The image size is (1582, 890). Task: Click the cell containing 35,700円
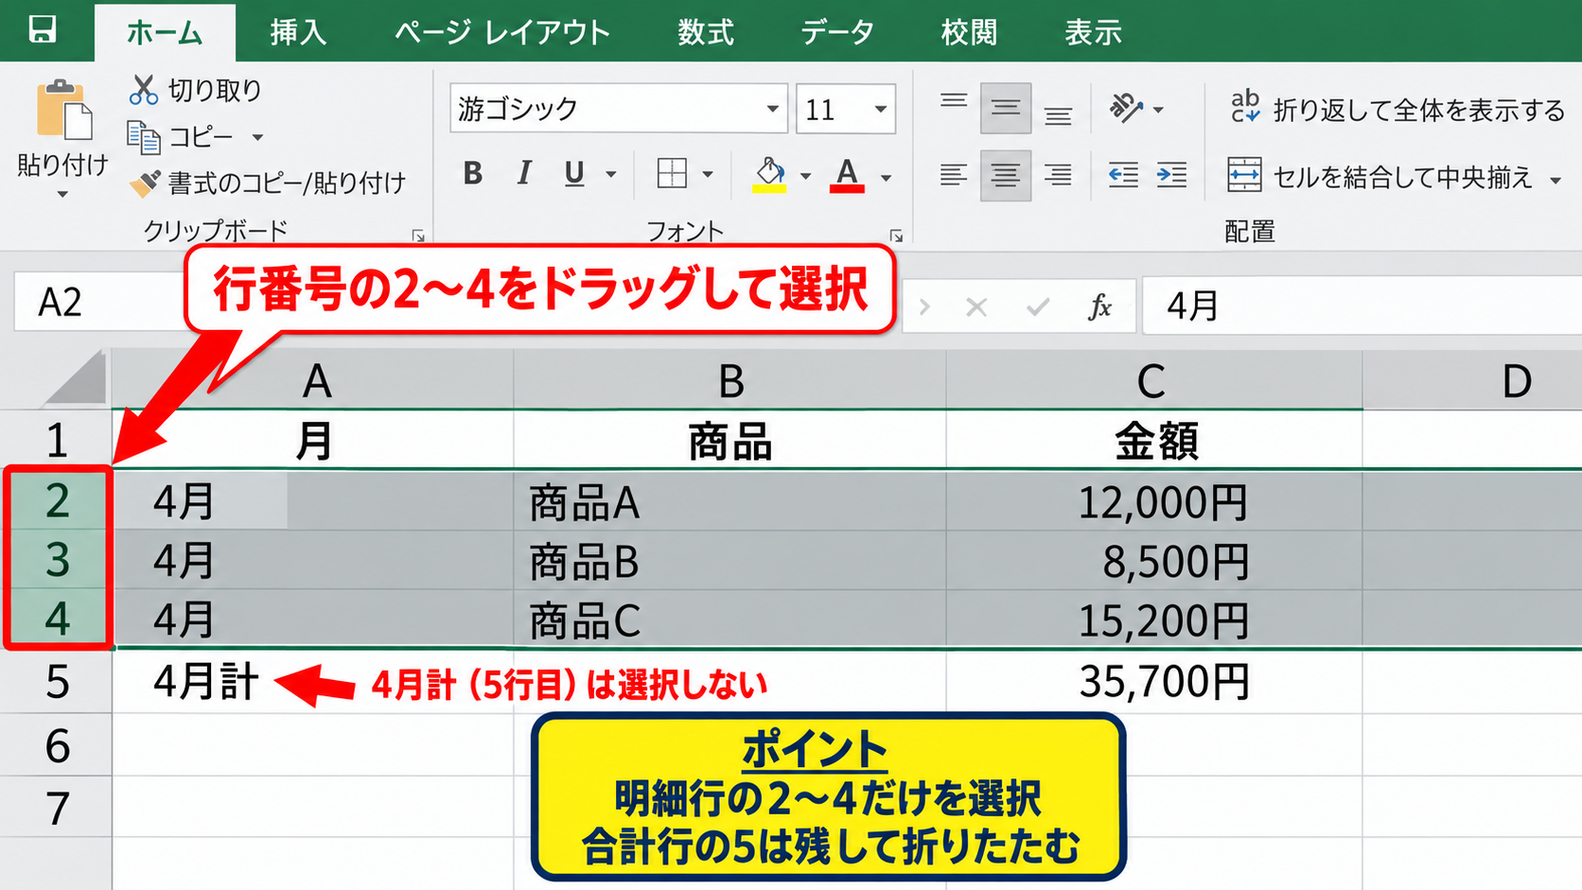click(1153, 682)
